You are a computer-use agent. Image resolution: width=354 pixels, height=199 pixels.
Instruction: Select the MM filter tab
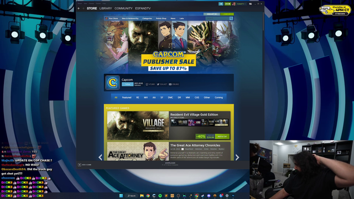(x=188, y=97)
